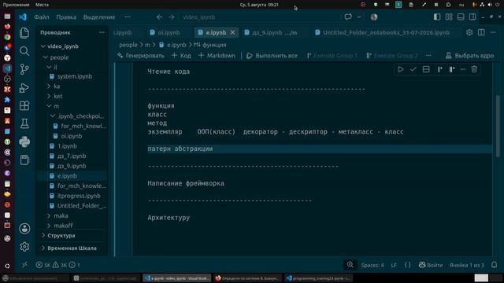504x283 pixels.
Task: Open Explorer panel more actions
Action: [x=102, y=32]
